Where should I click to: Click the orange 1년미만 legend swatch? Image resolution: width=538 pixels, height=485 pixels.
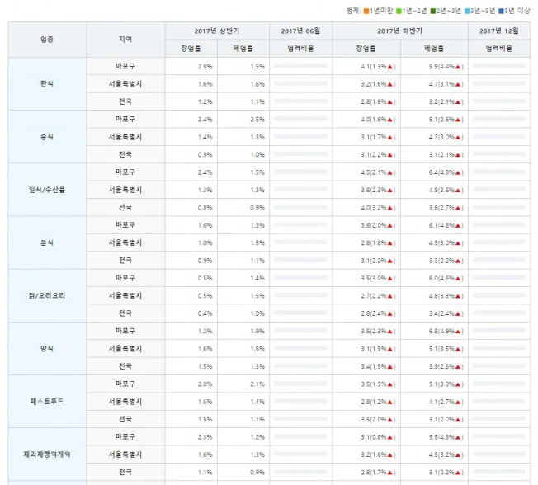pyautogui.click(x=366, y=12)
